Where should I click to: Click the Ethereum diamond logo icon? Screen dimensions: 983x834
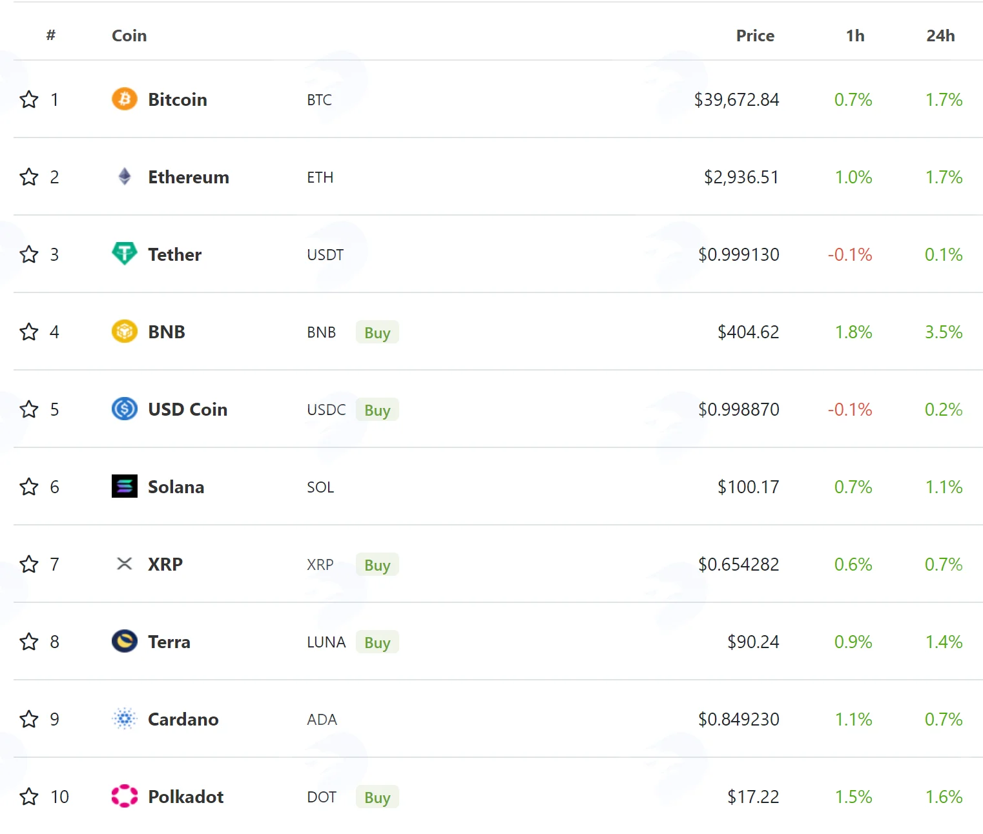pyautogui.click(x=125, y=177)
